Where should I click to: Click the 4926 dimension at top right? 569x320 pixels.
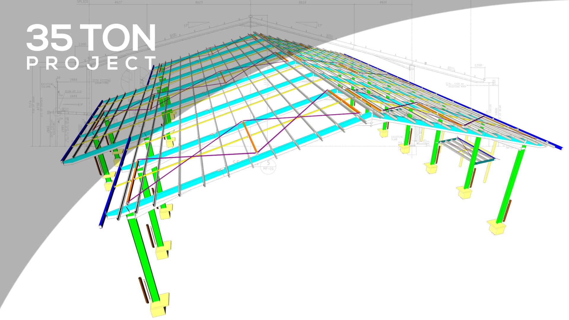click(383, 2)
